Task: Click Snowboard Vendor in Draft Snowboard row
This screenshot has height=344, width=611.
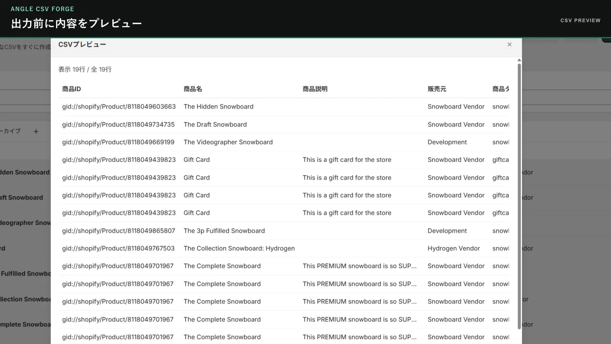Action: point(456,125)
